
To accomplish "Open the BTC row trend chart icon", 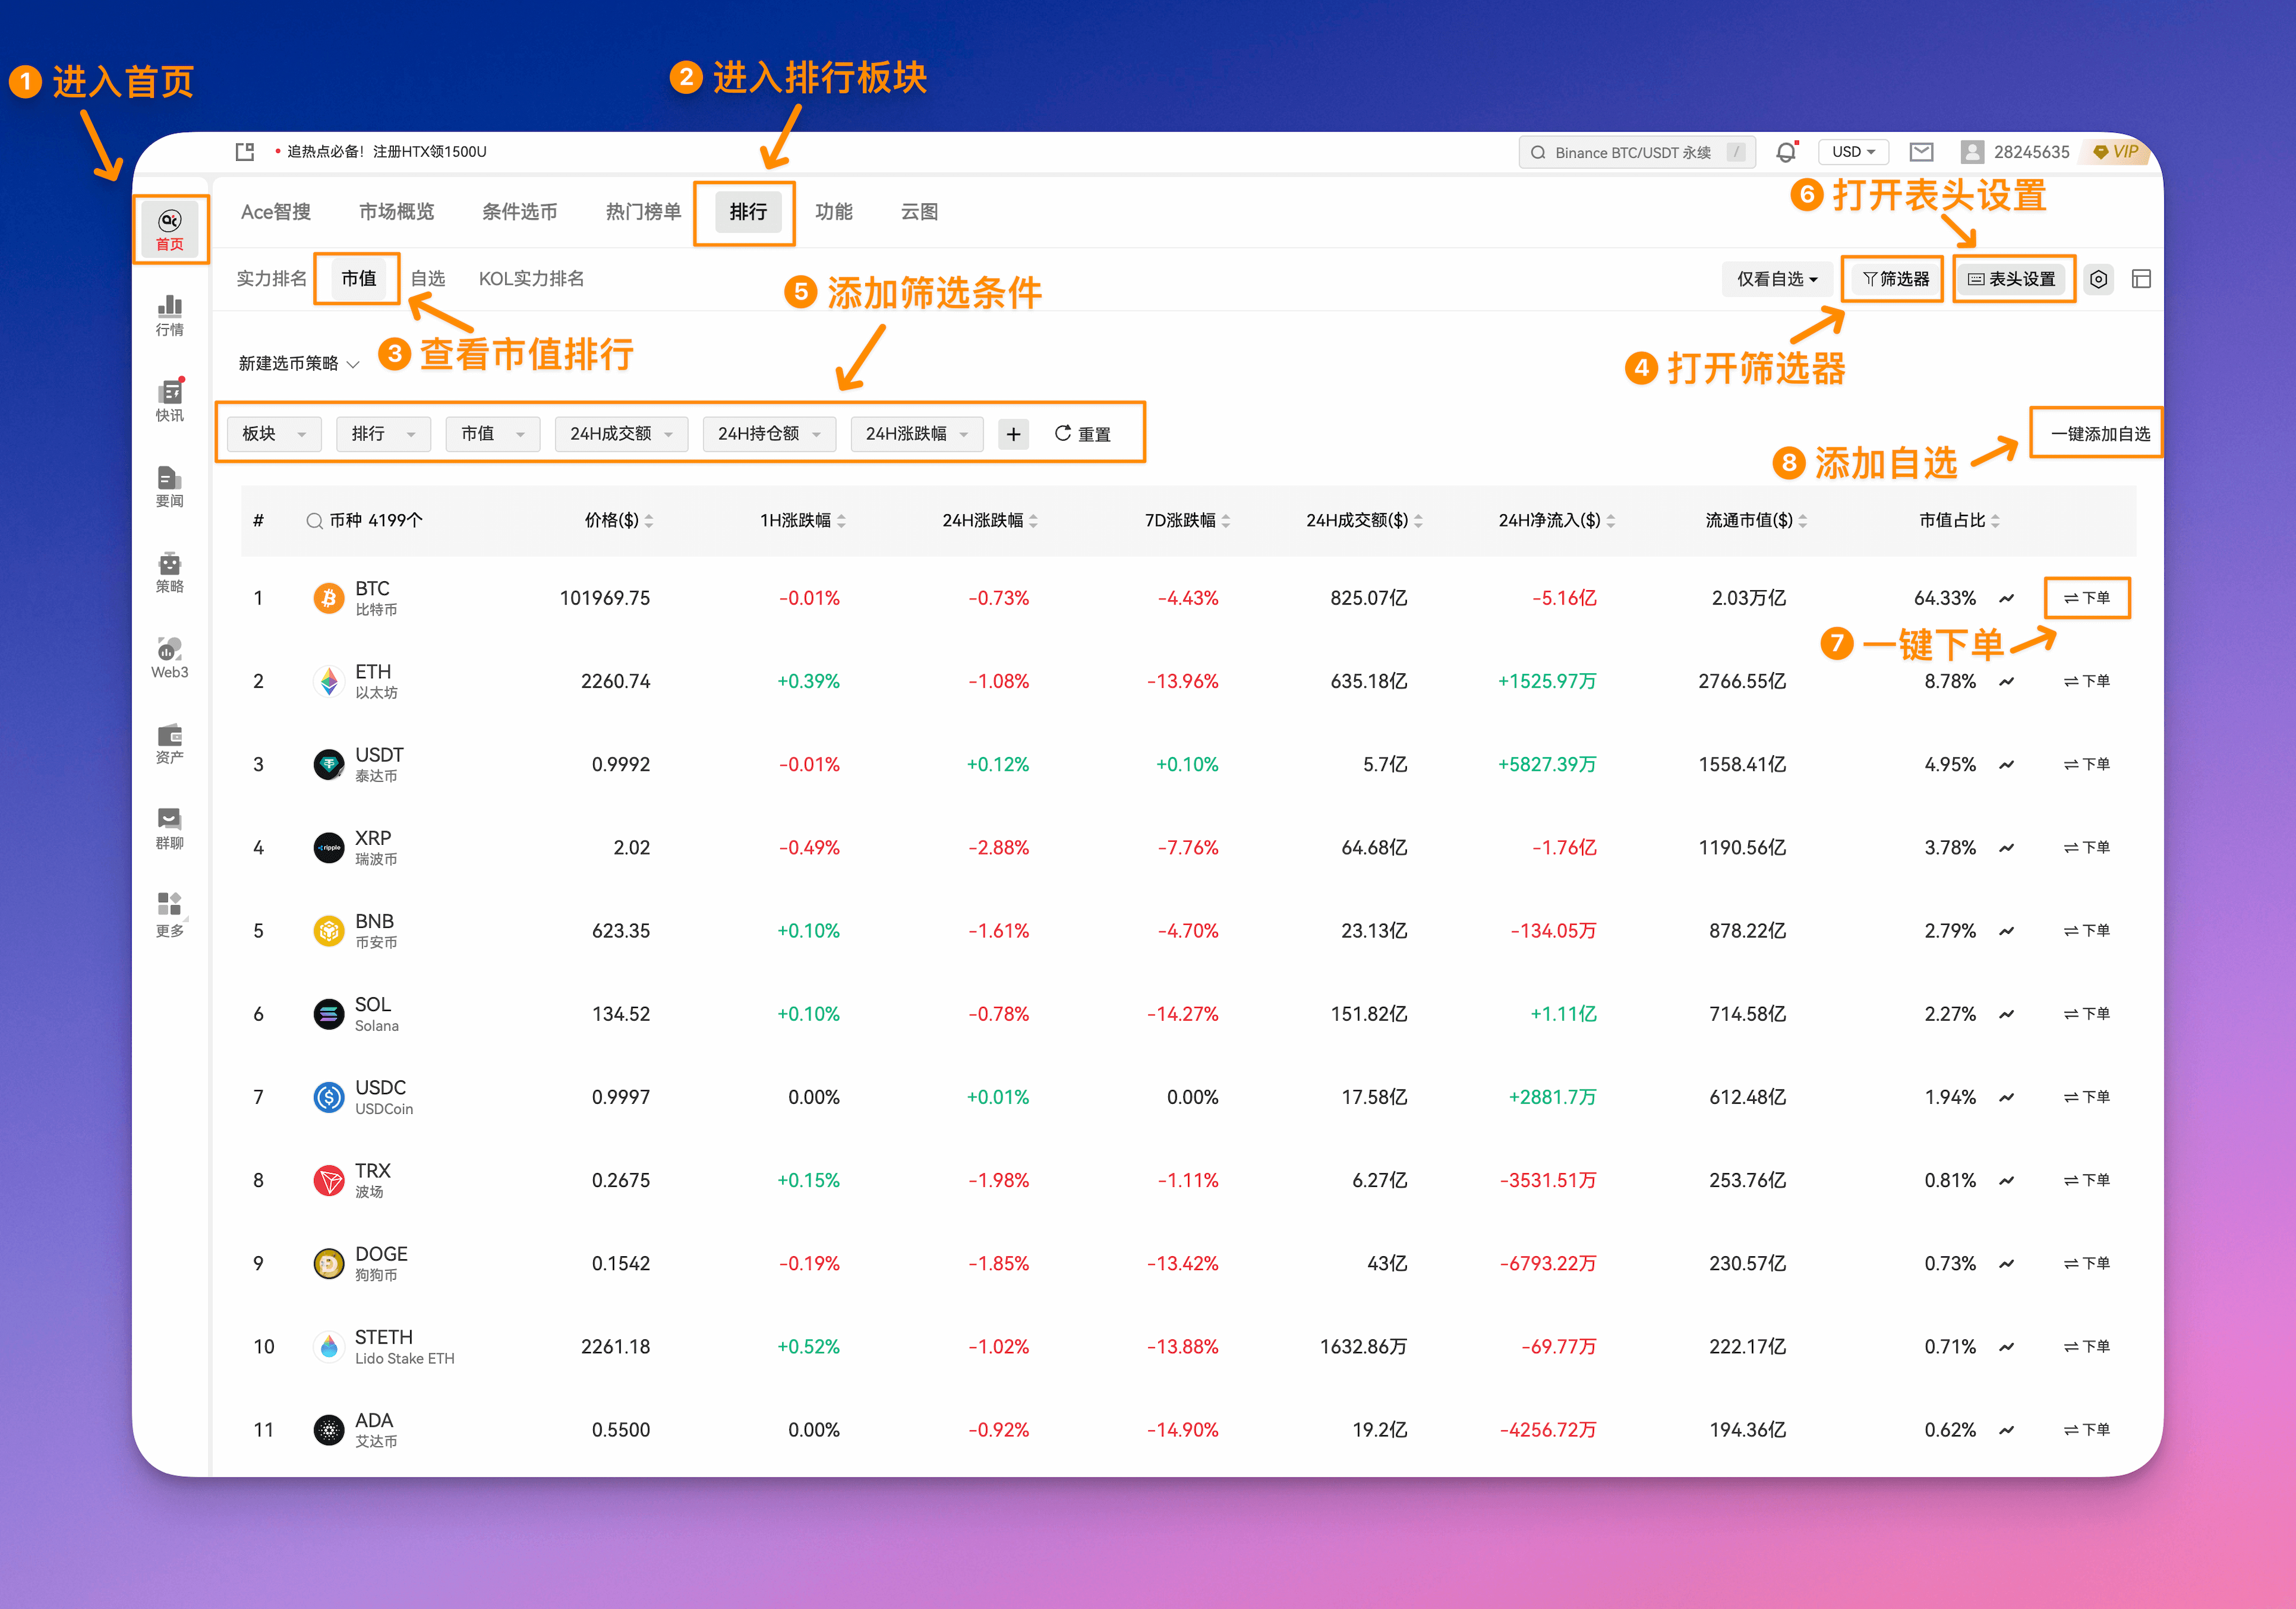I will click(x=2006, y=598).
